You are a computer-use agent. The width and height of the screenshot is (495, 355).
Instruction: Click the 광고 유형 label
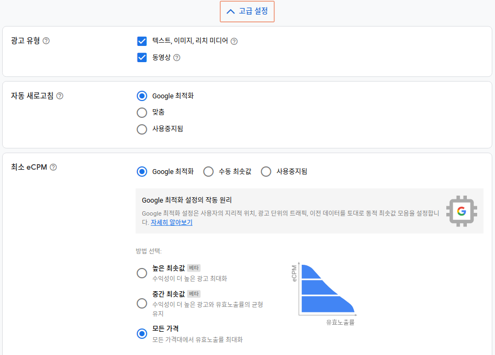25,41
